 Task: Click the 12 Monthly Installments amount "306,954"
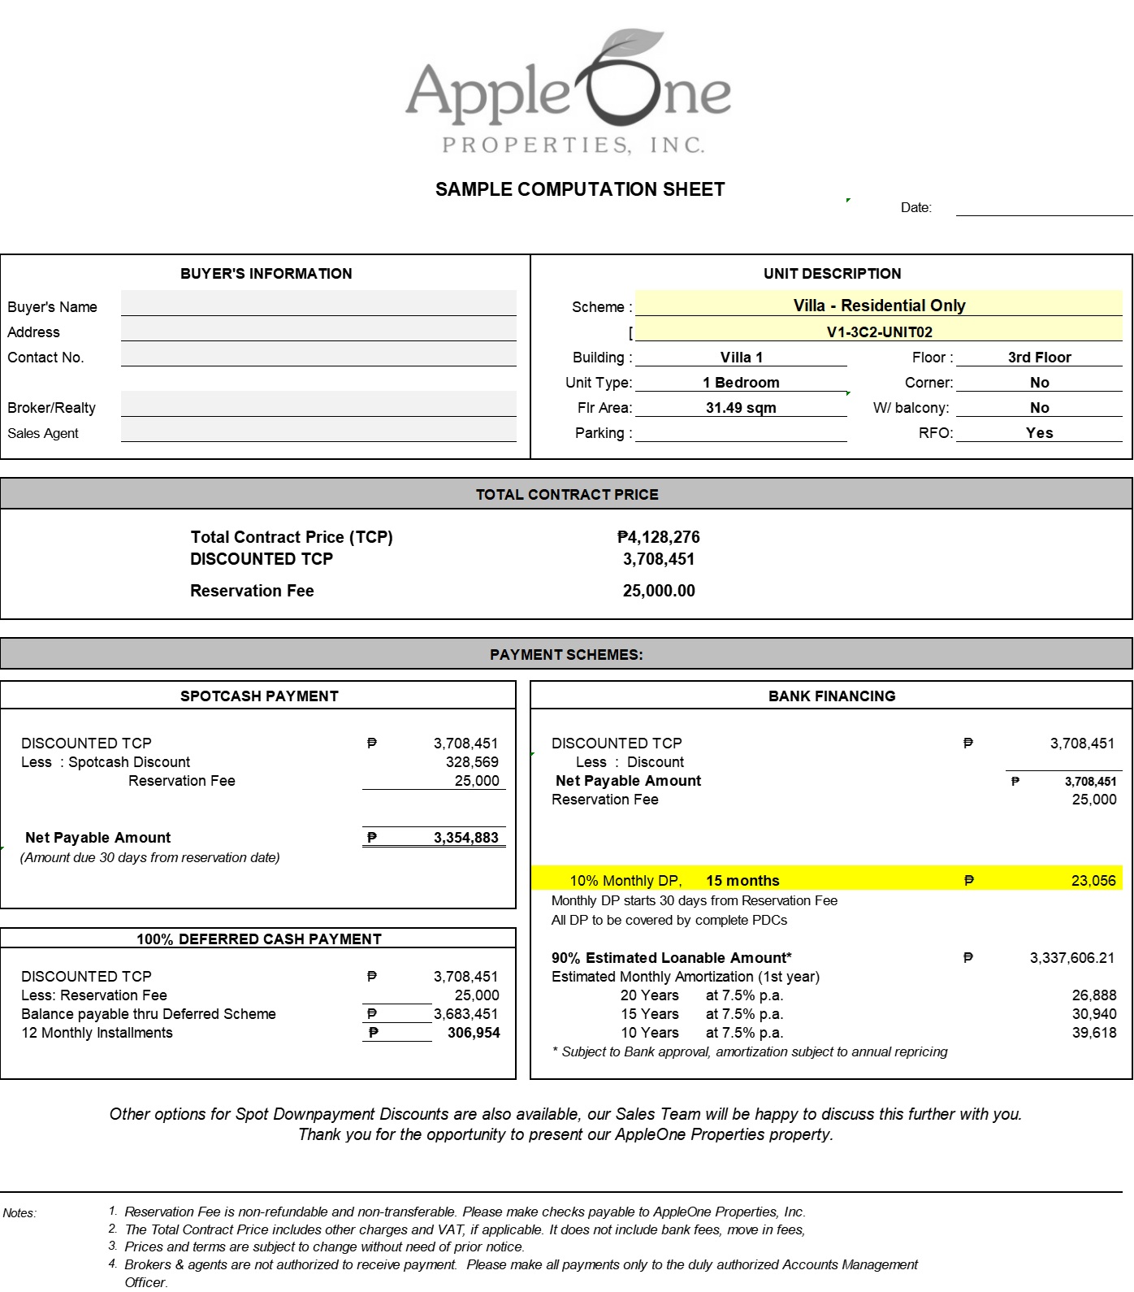pyautogui.click(x=474, y=1033)
